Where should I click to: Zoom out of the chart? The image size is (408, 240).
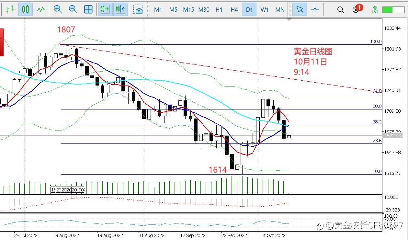pyautogui.click(x=73, y=9)
